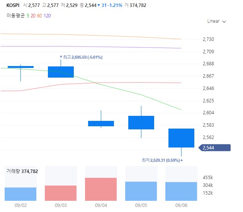Click the 09/06 volume bar
Screen dimensions: 243x212
(181, 192)
